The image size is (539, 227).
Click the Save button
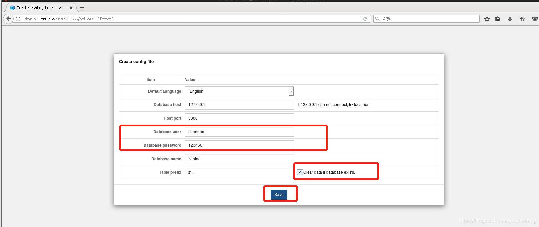(279, 195)
